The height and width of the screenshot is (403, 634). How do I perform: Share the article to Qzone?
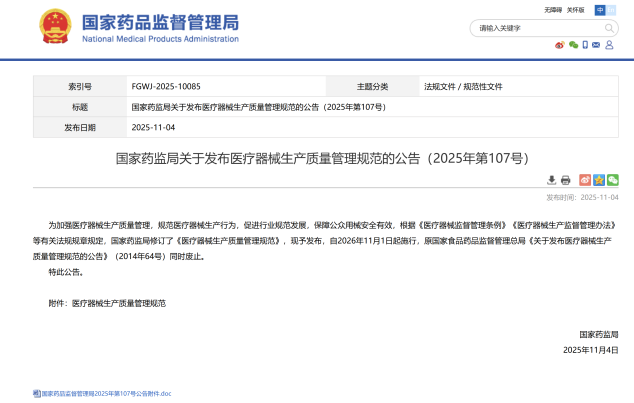[x=598, y=180]
